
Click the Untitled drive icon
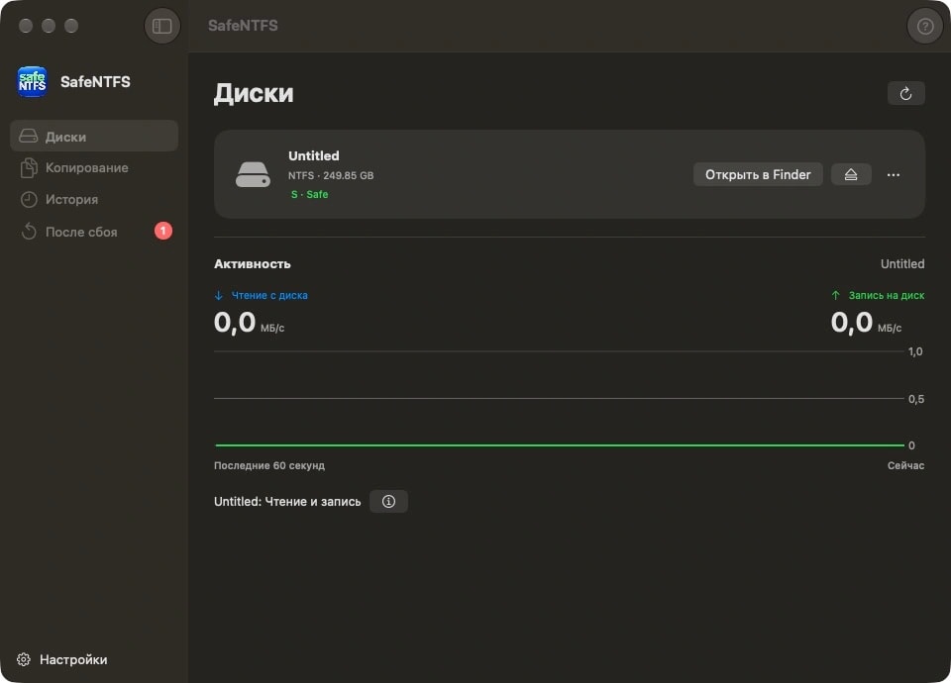point(253,174)
